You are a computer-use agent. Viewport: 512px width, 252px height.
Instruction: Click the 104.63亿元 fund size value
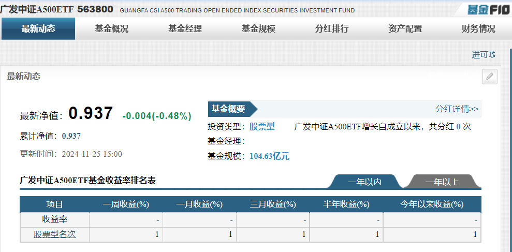[269, 156]
